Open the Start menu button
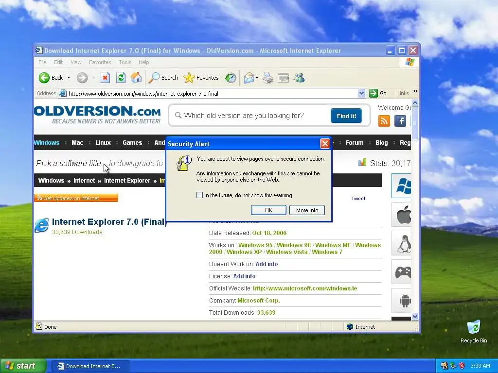 (x=23, y=366)
